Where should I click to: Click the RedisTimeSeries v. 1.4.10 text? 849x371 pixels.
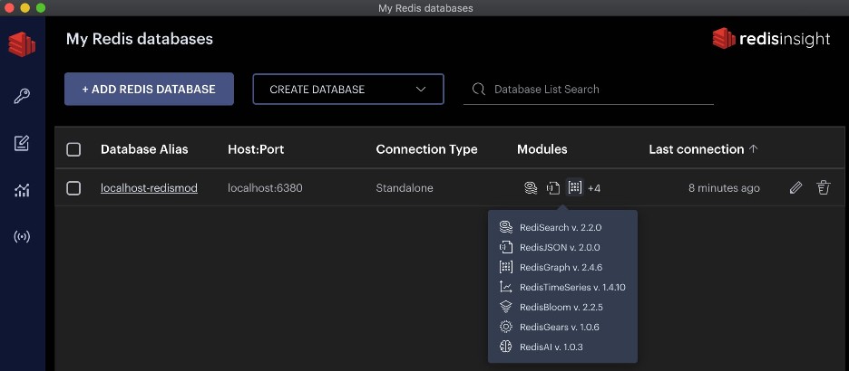pos(572,287)
